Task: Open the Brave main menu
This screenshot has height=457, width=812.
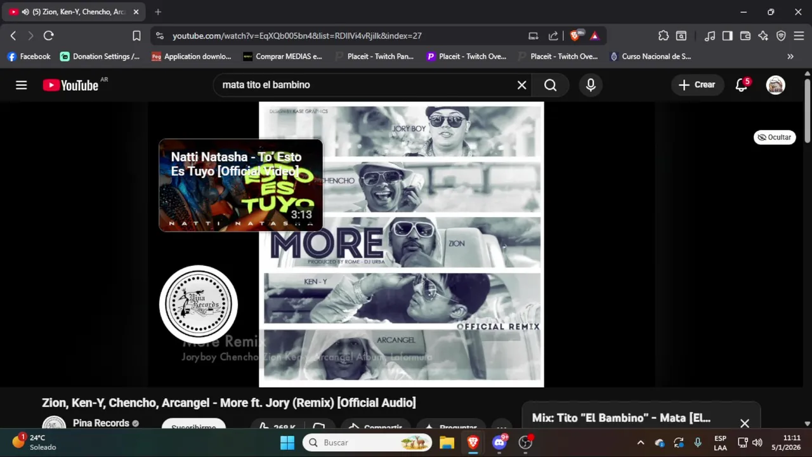Action: (x=799, y=36)
